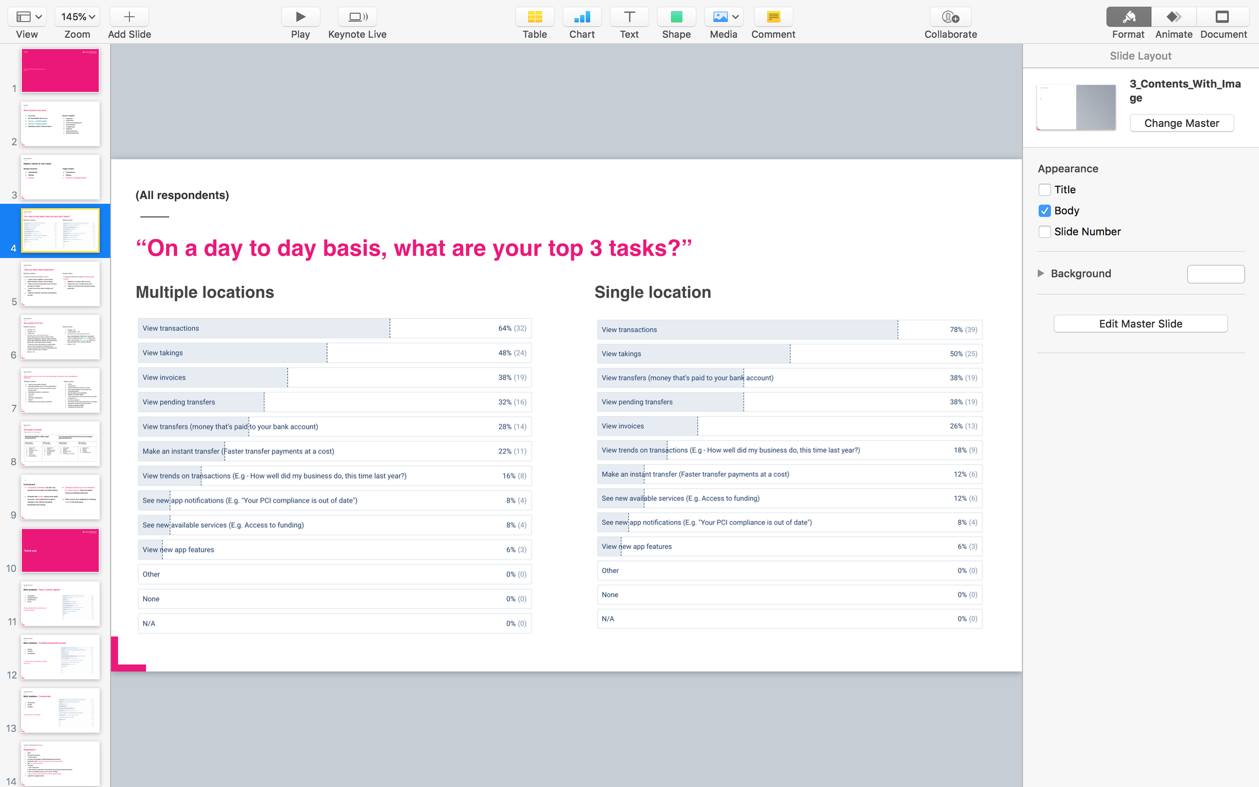
Task: Open the 145% Zoom dropdown
Action: coord(77,17)
